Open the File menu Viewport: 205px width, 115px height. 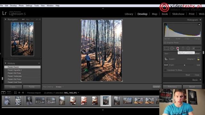click(1, 6)
